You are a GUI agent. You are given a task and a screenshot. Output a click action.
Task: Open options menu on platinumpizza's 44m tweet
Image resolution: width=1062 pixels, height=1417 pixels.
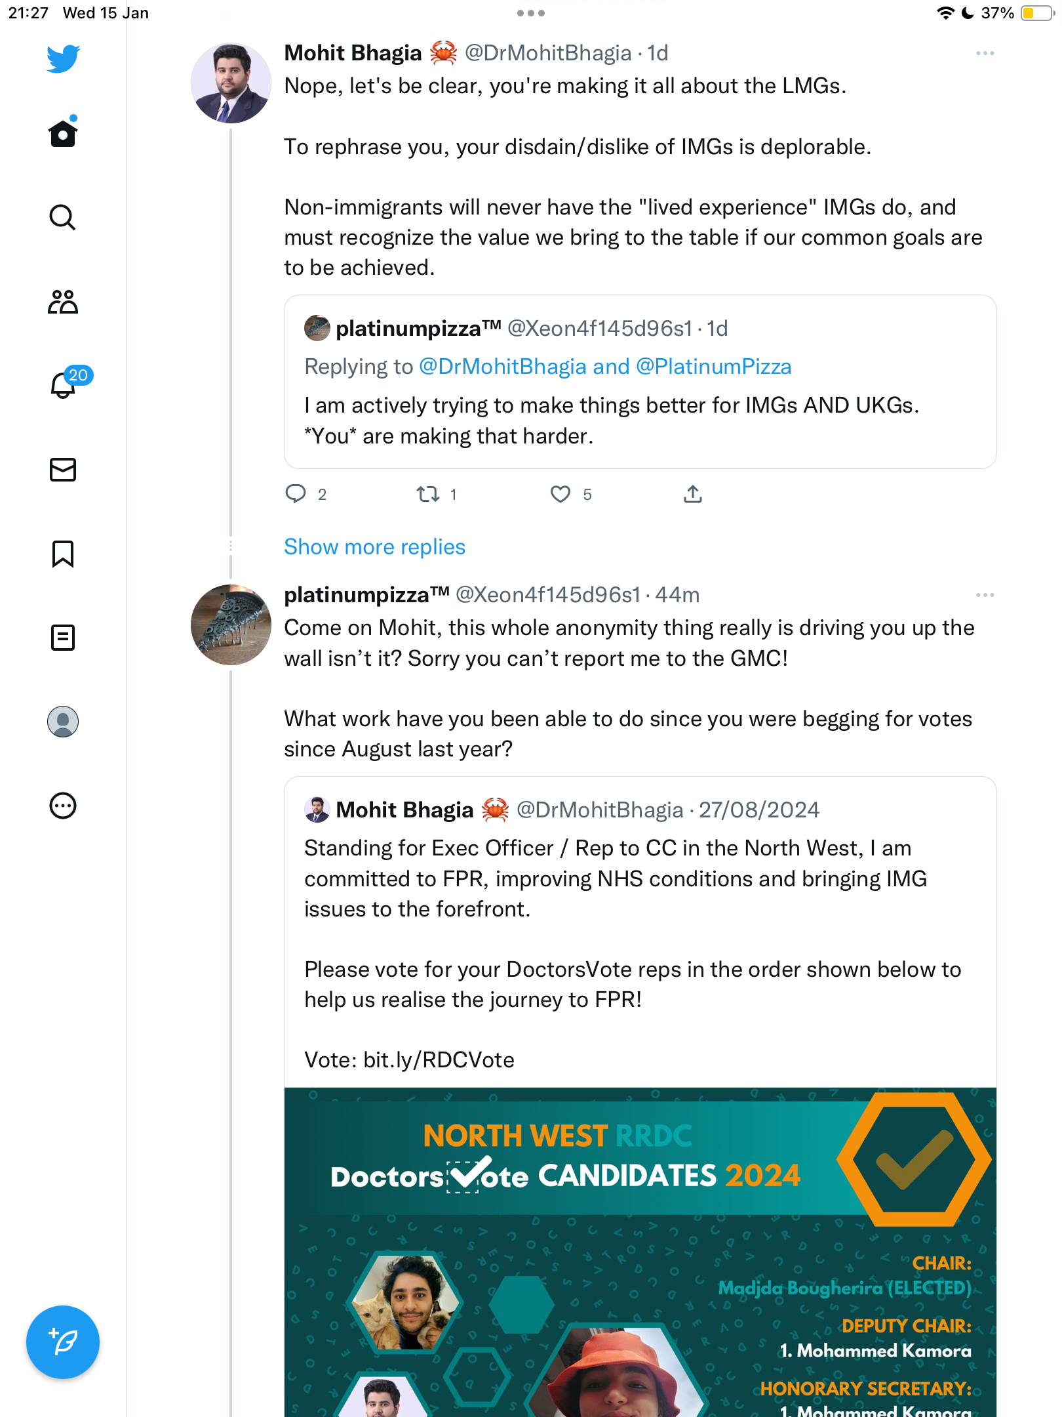click(x=985, y=595)
